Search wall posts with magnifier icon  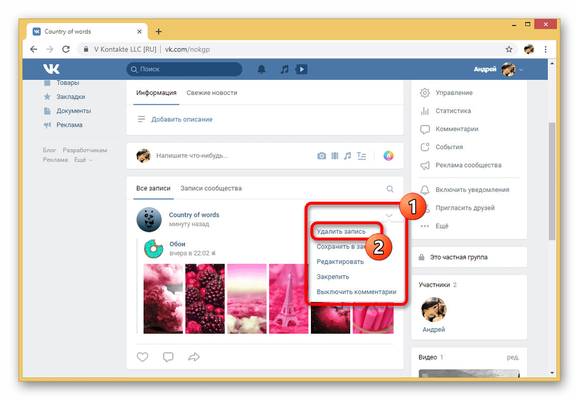(390, 188)
